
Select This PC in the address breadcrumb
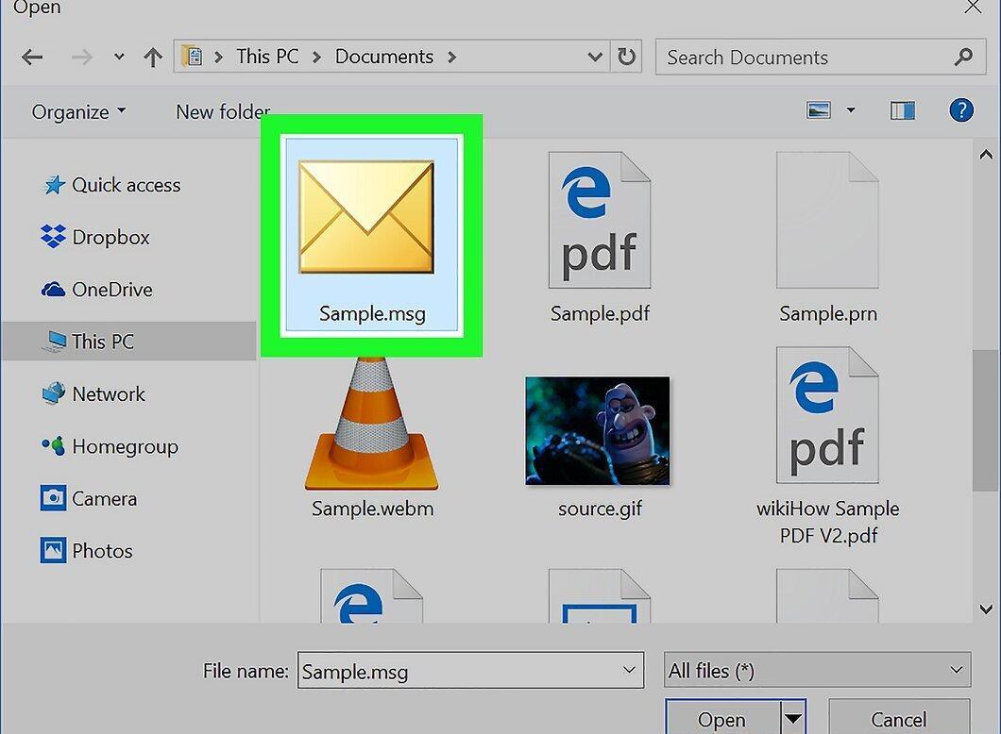click(267, 57)
